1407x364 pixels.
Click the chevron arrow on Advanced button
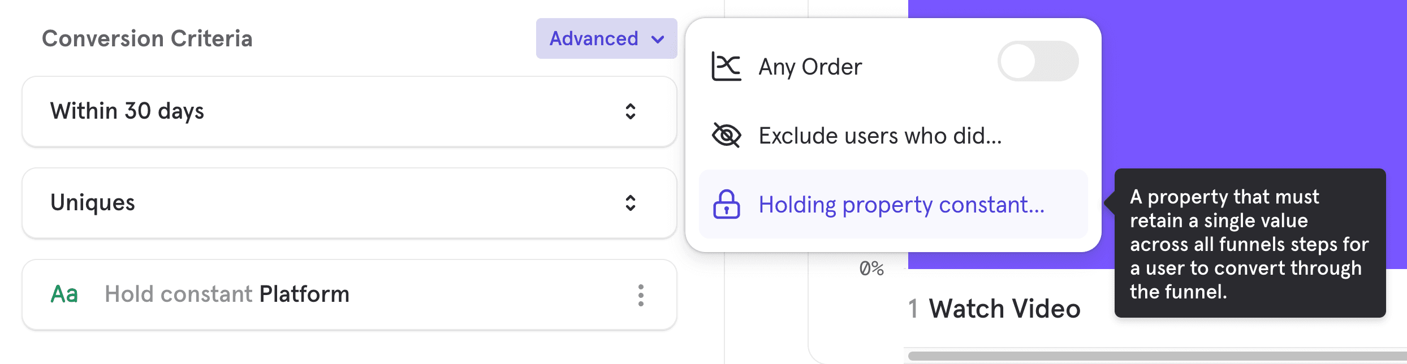coord(658,39)
